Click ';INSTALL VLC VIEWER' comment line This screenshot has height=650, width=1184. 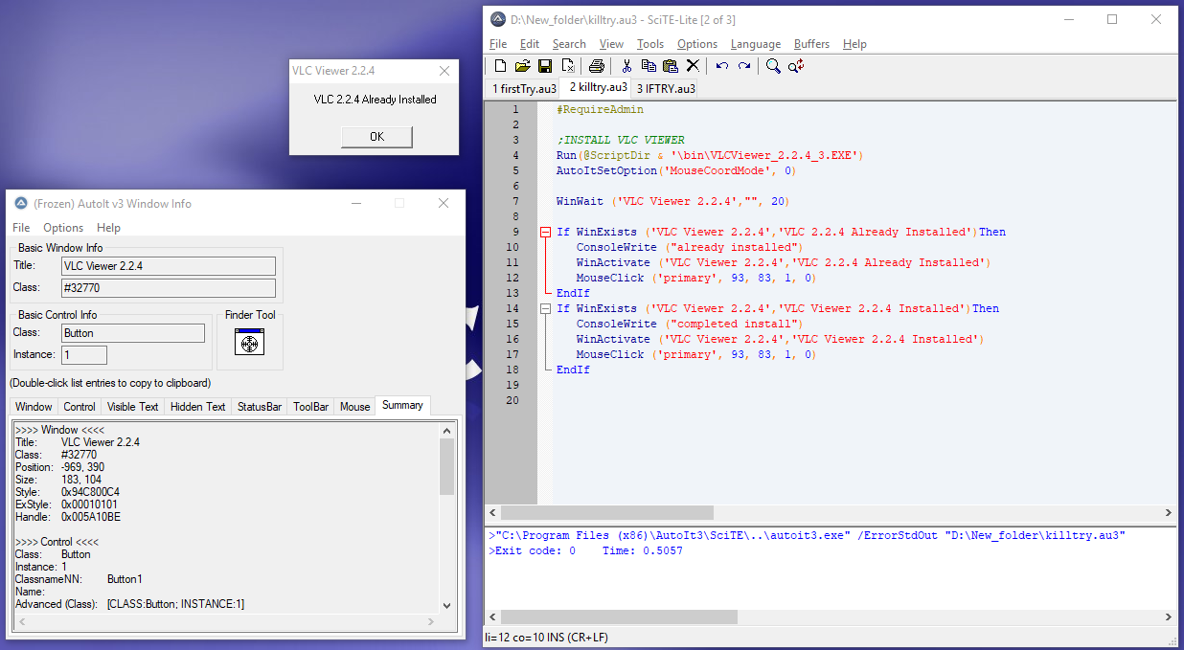click(621, 140)
